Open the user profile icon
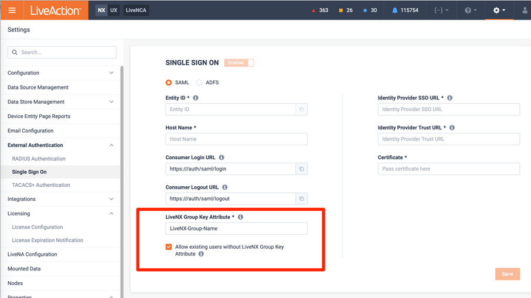 pos(525,10)
